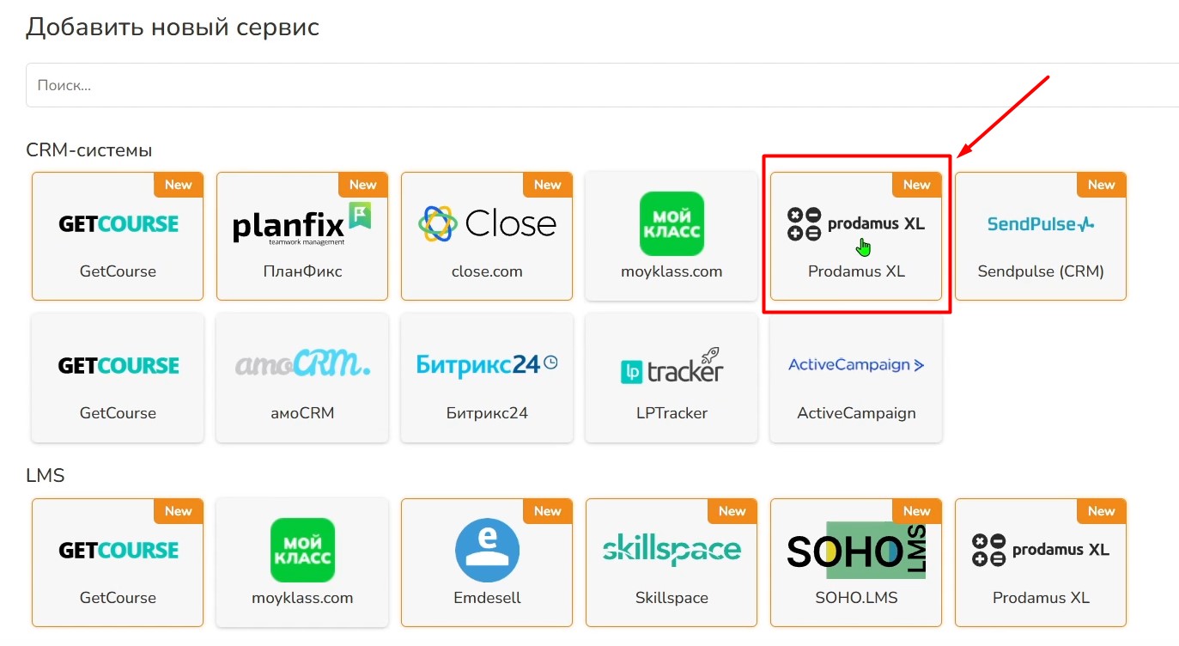Viewport: 1179px width, 646px height.
Task: Choose moyklass.com under the LMS section
Action: point(302,563)
